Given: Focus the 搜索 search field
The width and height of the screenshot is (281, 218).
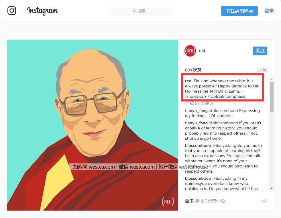Looking at the screenshot, I should (x=140, y=11).
